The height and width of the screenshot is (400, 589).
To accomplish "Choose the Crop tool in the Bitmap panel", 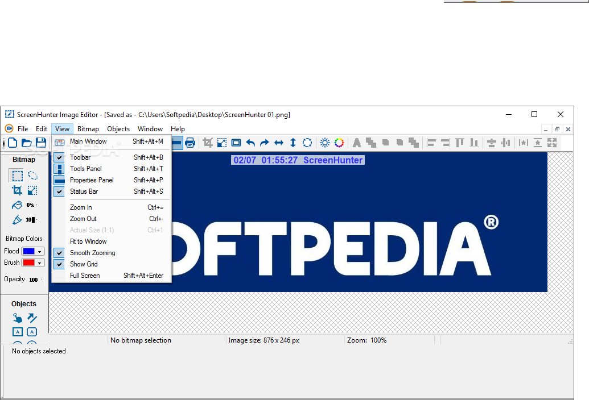I will pos(17,190).
